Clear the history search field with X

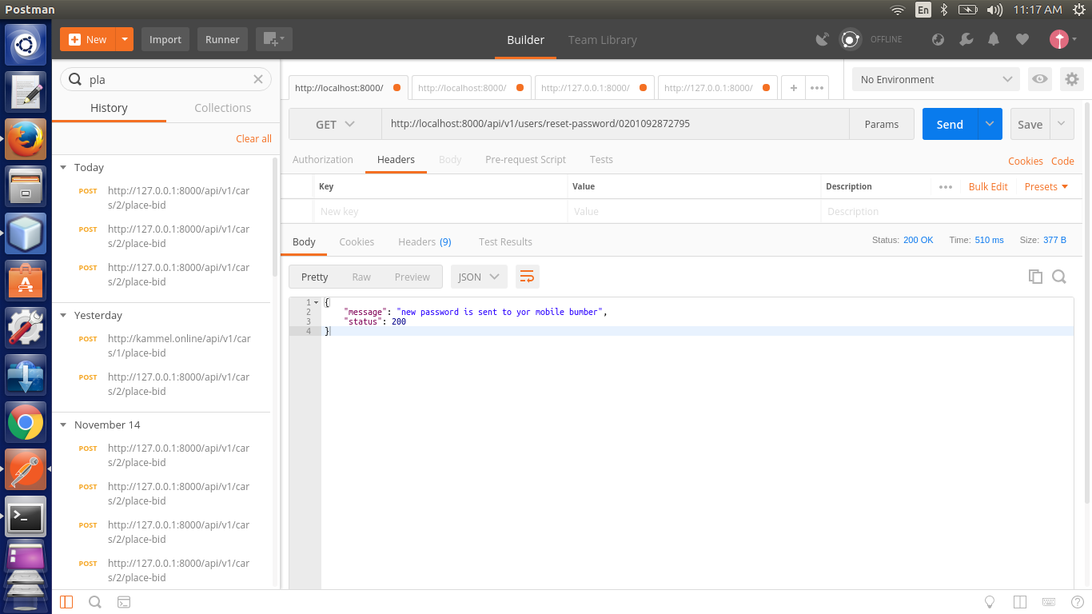point(258,79)
